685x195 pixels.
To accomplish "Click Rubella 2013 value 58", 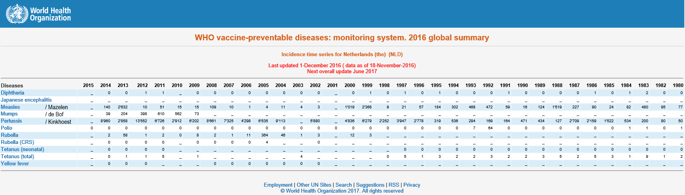I will click(125, 135).
